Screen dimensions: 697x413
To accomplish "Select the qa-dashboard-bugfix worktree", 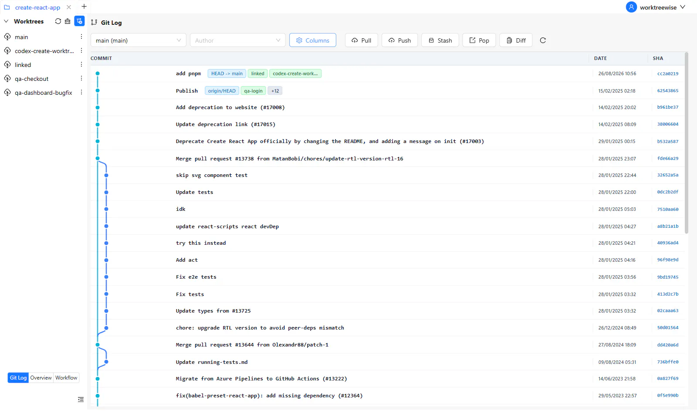I will point(44,93).
